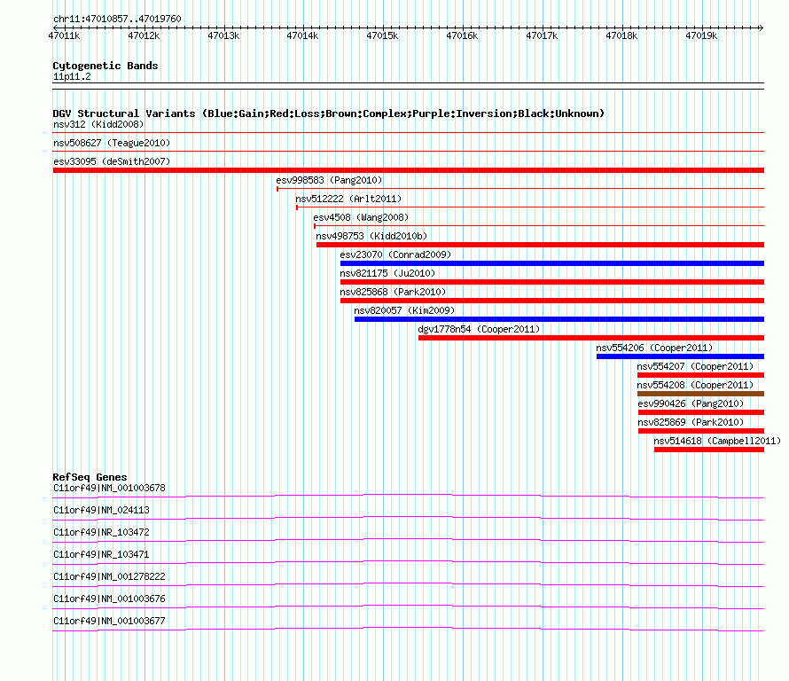789x681 pixels.
Task: Click the 47014k ruler mark
Action: (x=302, y=35)
